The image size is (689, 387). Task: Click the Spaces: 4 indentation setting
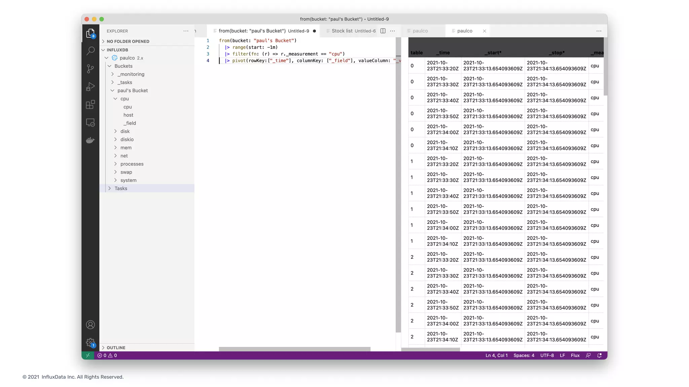[523, 355]
